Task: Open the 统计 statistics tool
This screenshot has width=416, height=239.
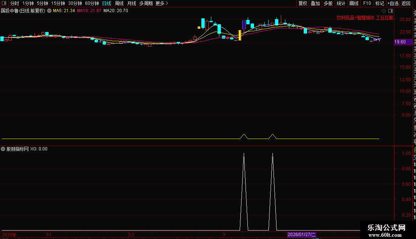Action: click(x=341, y=3)
